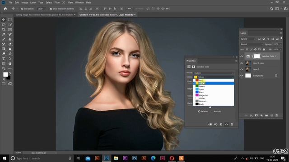Select the Relative radio button
This screenshot has height=162, width=289.
click(x=199, y=111)
